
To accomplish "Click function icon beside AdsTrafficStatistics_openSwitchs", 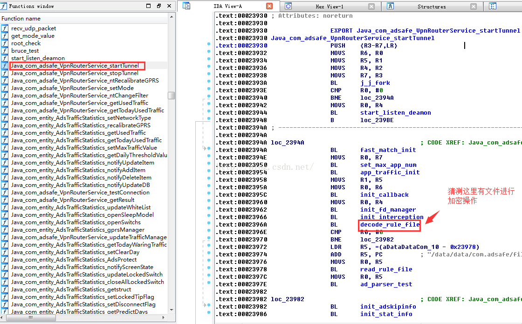I will click(5, 222).
